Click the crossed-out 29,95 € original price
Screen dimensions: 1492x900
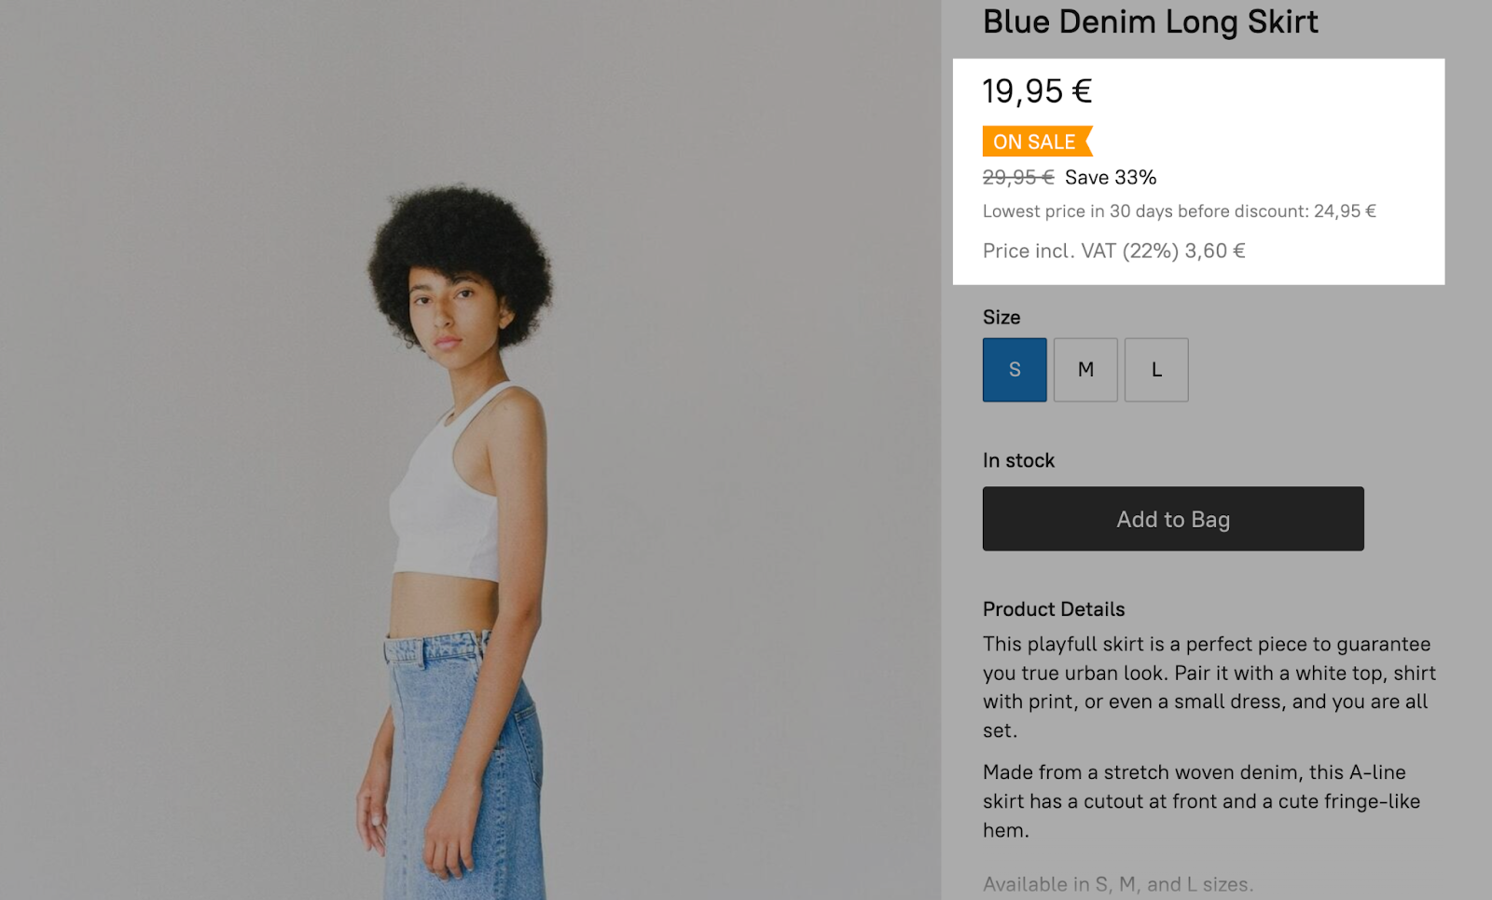1017,177
